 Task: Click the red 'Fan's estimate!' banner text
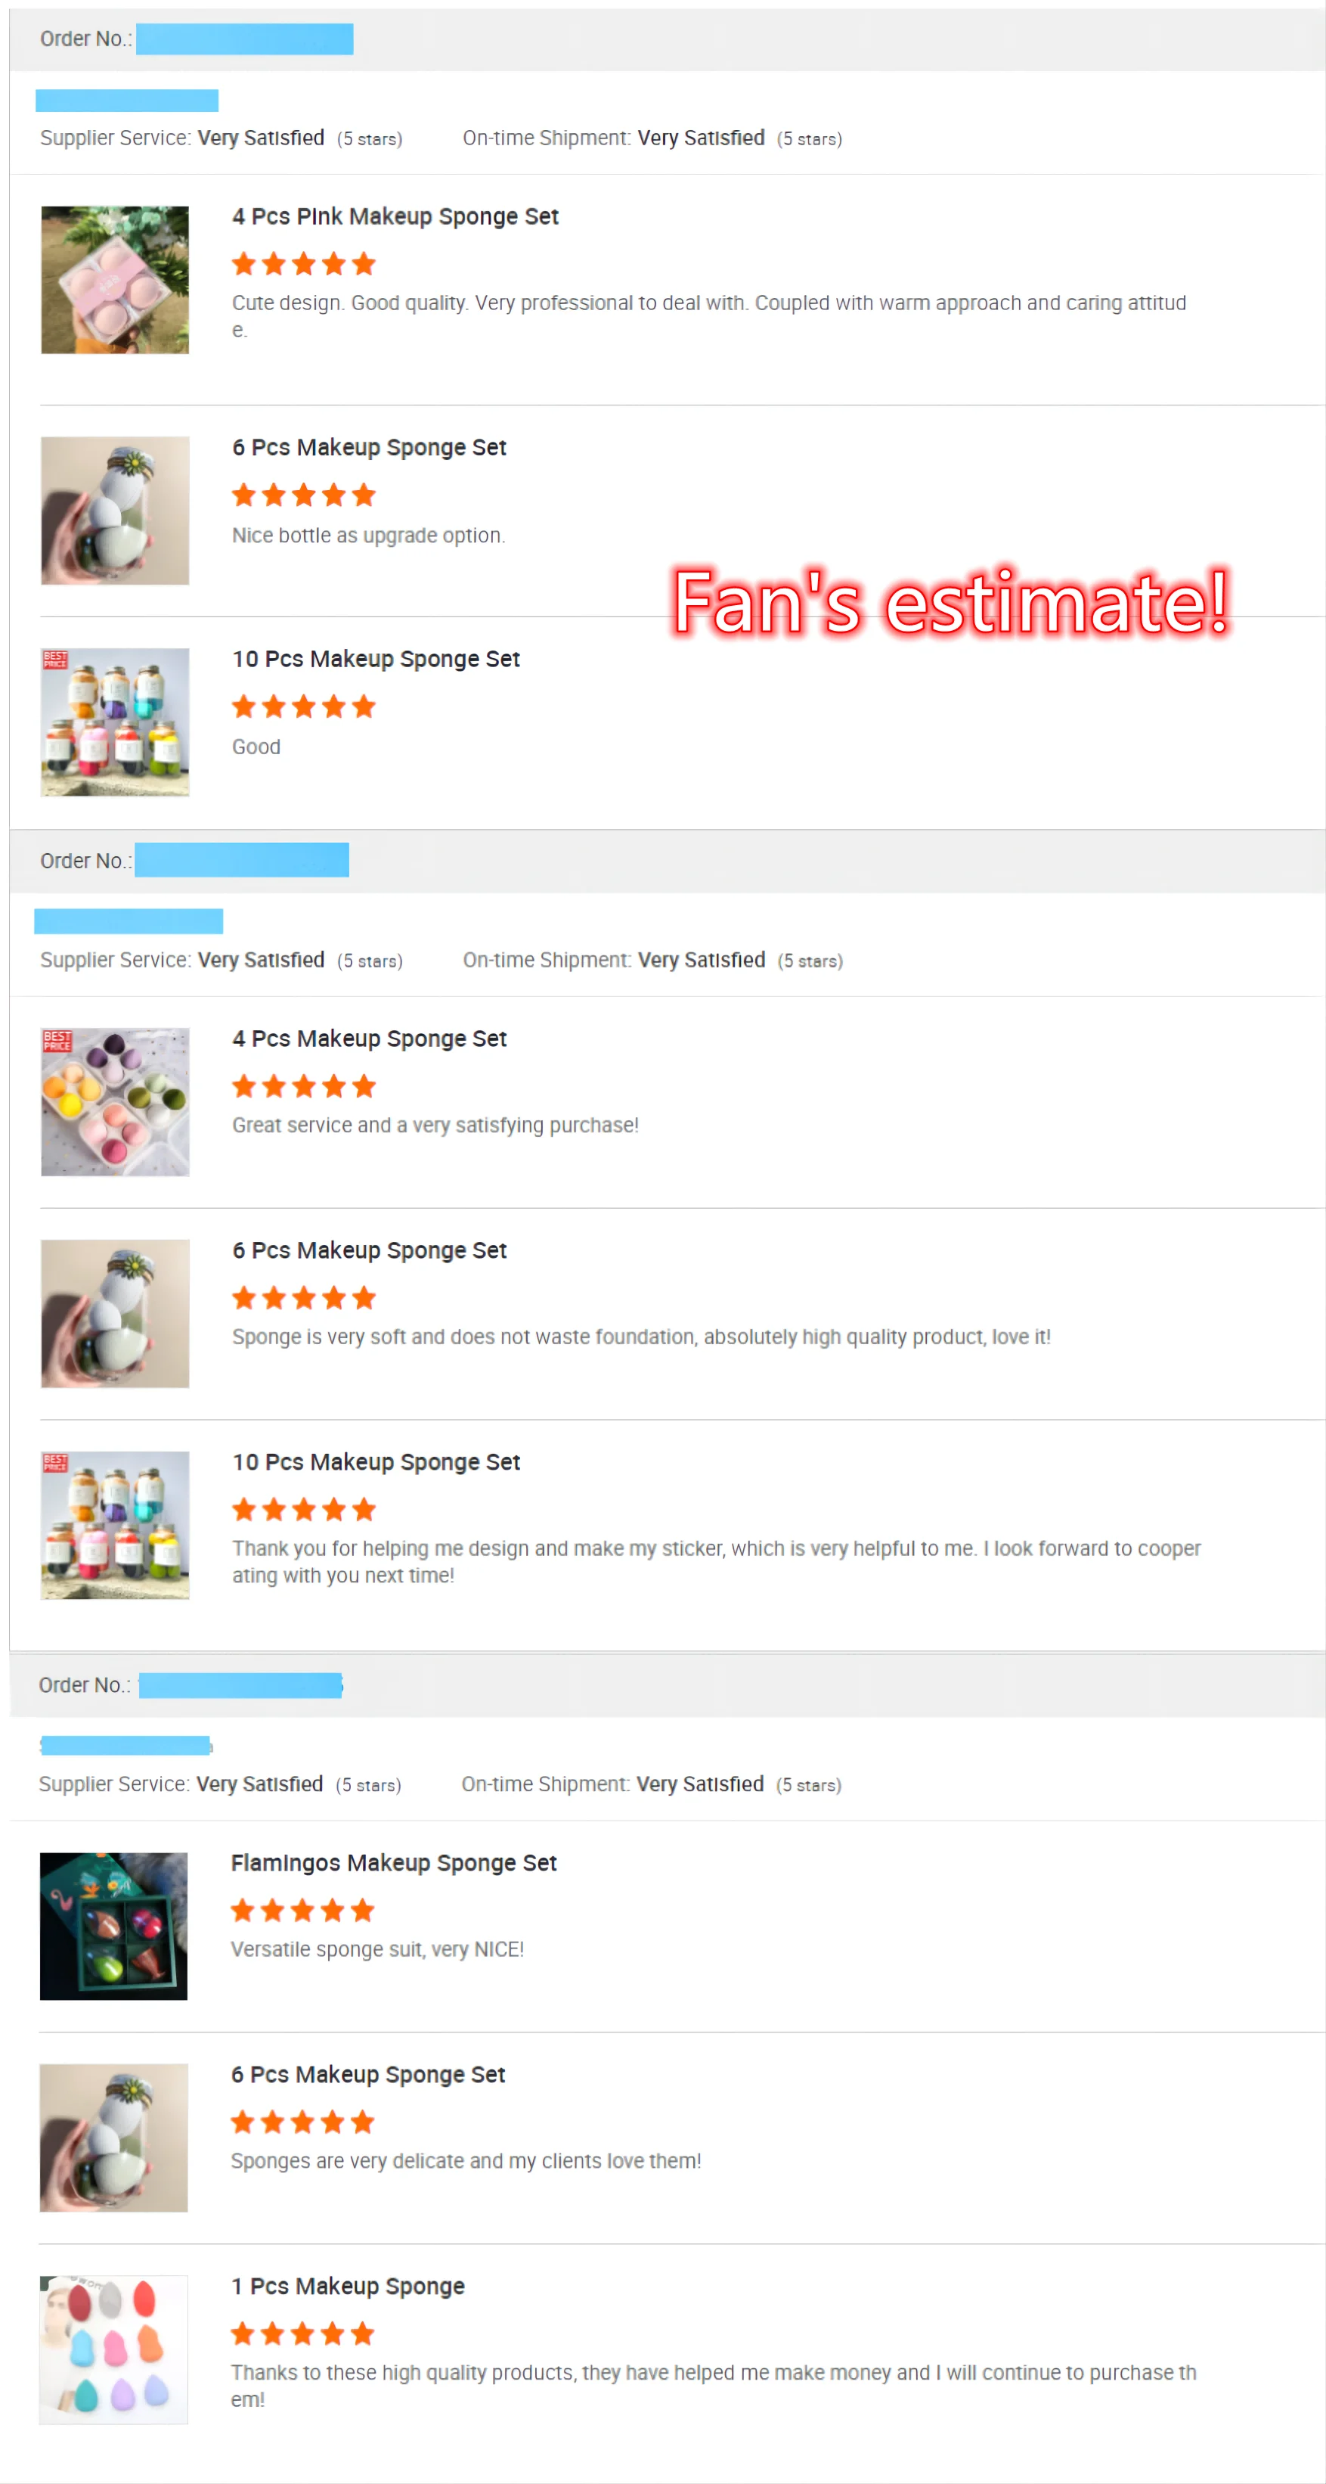[950, 603]
